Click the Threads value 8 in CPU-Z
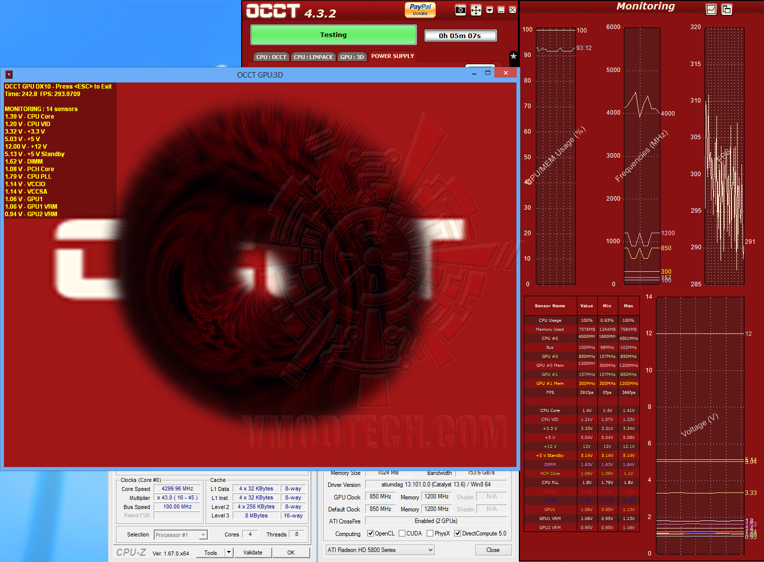 [x=297, y=534]
